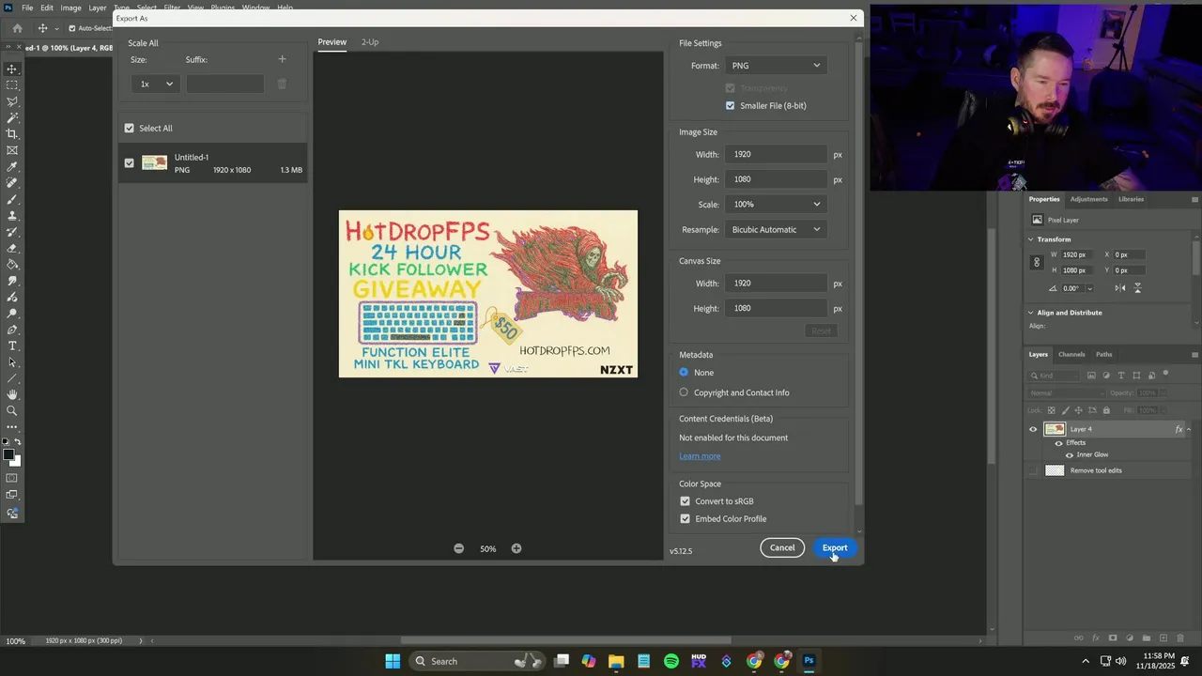Viewport: 1202px width, 676px height.
Task: Show hidden system tray icons
Action: pos(1086,661)
